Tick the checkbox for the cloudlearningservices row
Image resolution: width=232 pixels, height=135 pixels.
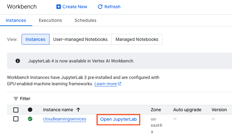click(16, 119)
